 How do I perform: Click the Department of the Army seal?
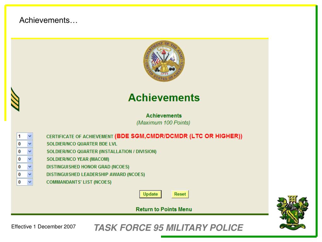[164, 61]
